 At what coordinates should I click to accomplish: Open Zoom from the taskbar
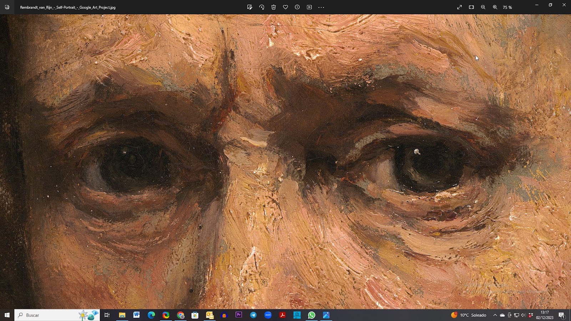268,315
